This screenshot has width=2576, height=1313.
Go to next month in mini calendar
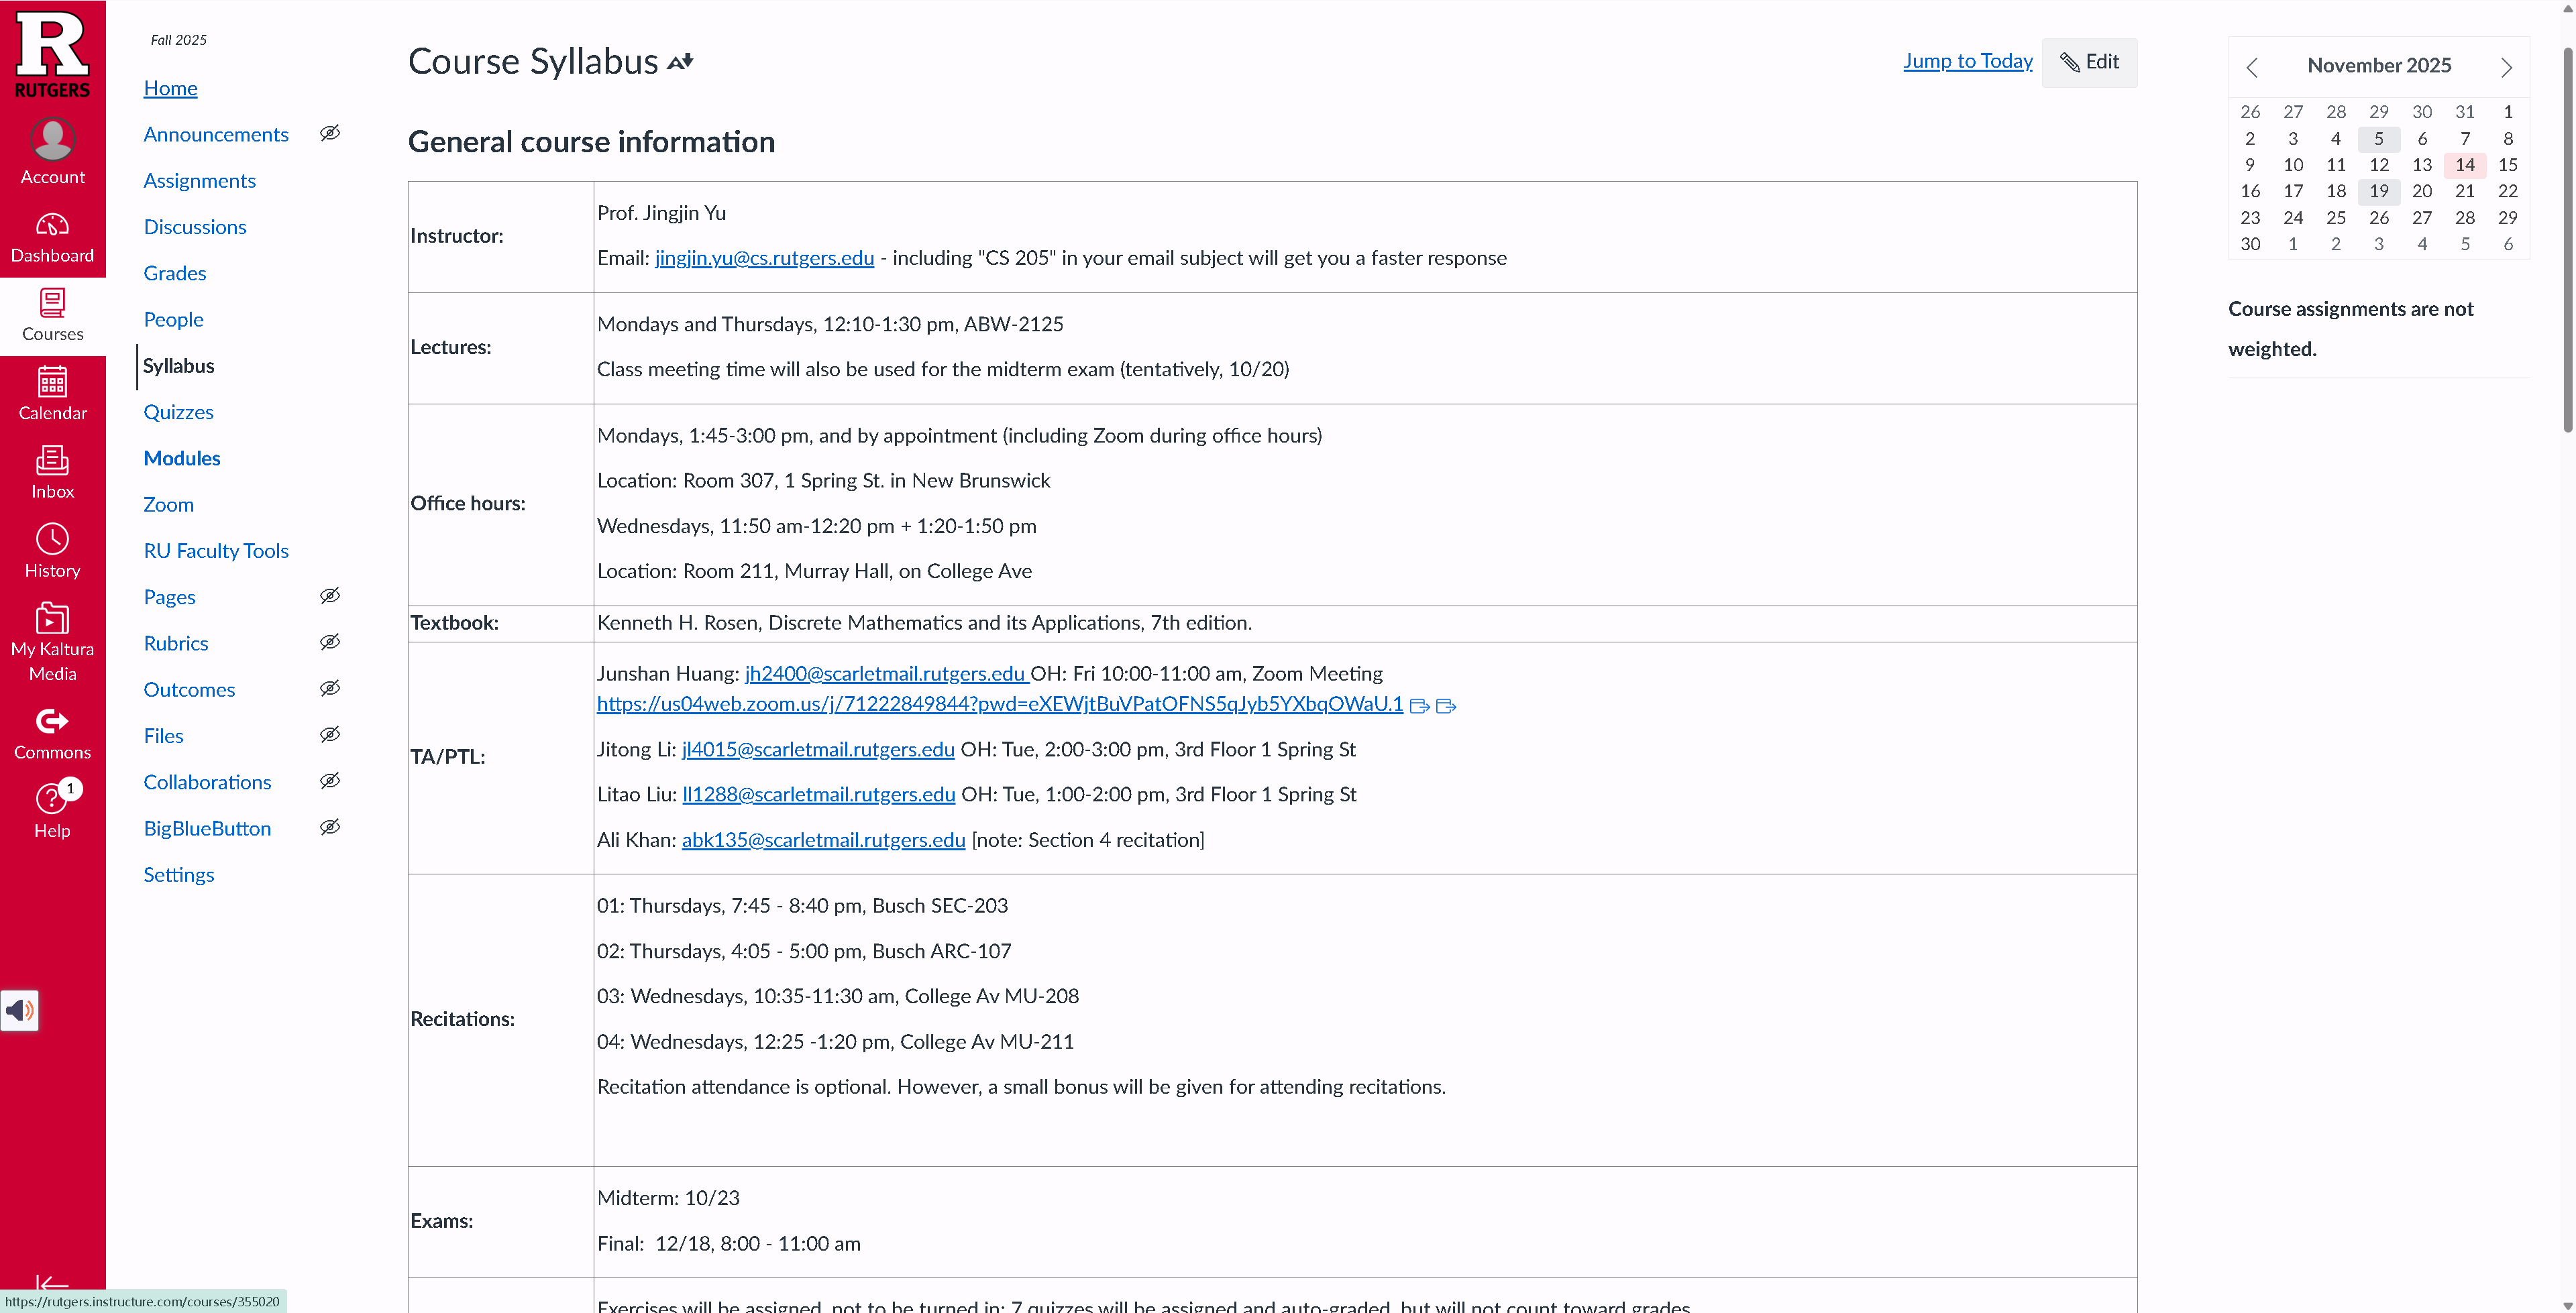tap(2506, 67)
